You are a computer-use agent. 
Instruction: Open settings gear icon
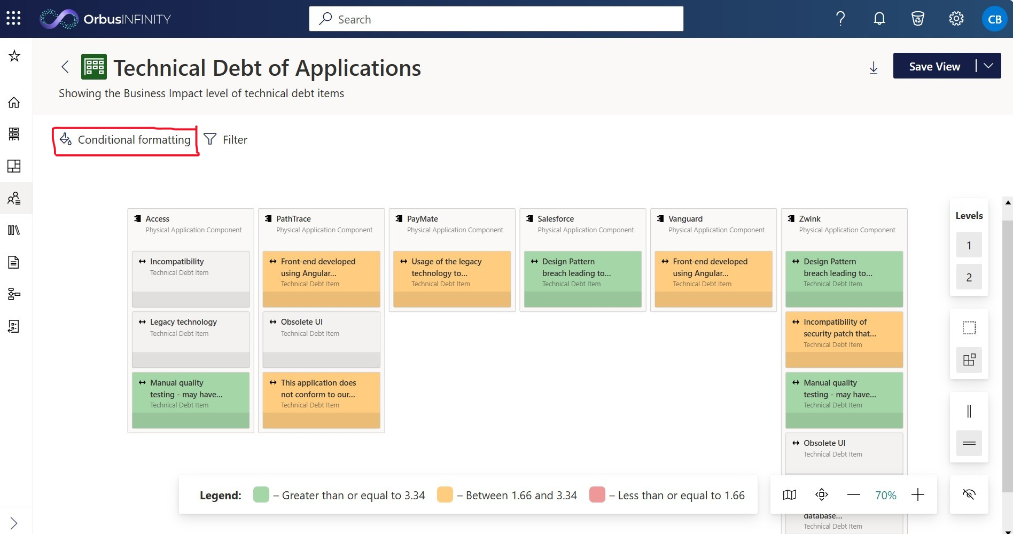coord(956,19)
